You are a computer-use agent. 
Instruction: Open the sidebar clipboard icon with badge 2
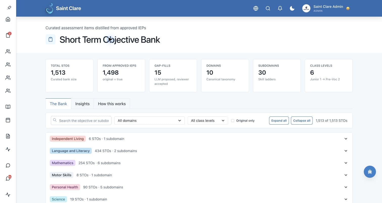[x=8, y=35]
